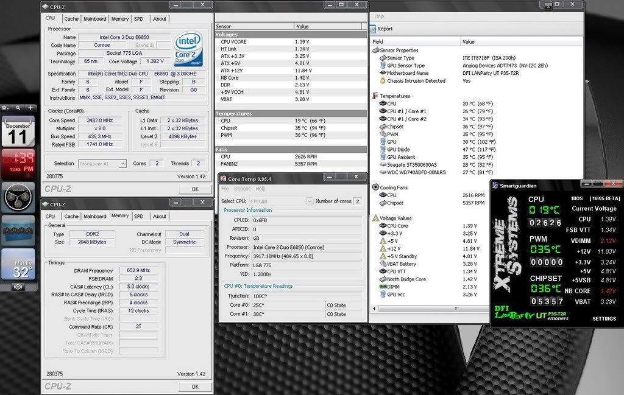This screenshot has height=395, width=624.
Task: Add a gadget with the sidebar plus icon
Action: pos(30,108)
